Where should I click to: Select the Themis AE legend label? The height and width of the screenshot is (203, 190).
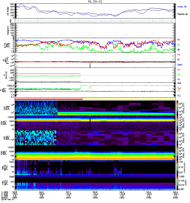pyautogui.click(x=182, y=14)
